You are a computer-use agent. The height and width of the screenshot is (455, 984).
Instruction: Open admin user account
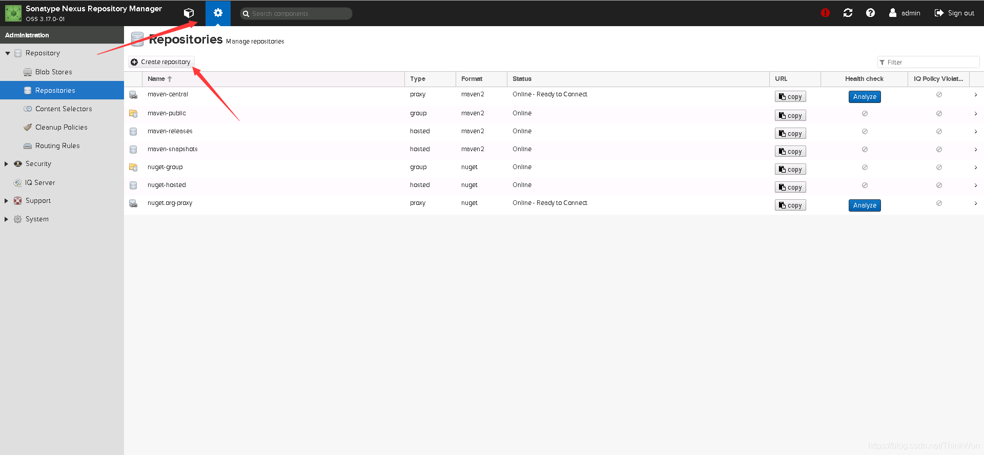pos(905,13)
